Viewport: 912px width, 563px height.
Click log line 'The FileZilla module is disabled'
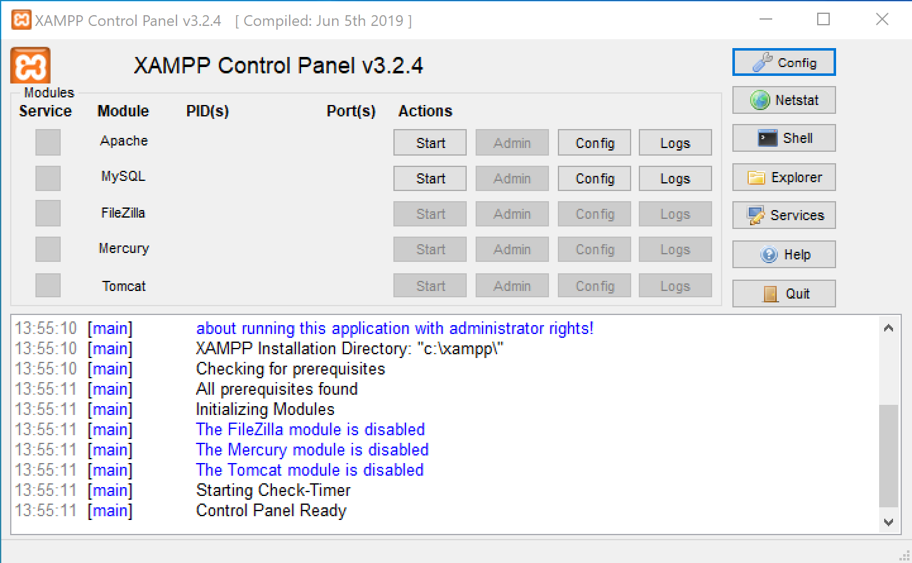click(x=311, y=430)
